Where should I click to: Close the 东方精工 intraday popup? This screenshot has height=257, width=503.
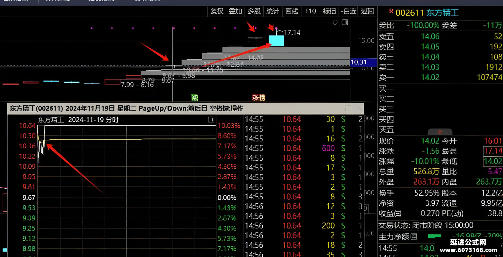[359, 108]
